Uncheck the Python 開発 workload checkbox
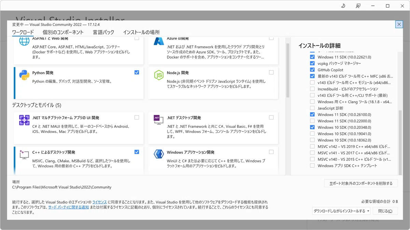Viewport: 410px width, 230px height. [x=137, y=72]
